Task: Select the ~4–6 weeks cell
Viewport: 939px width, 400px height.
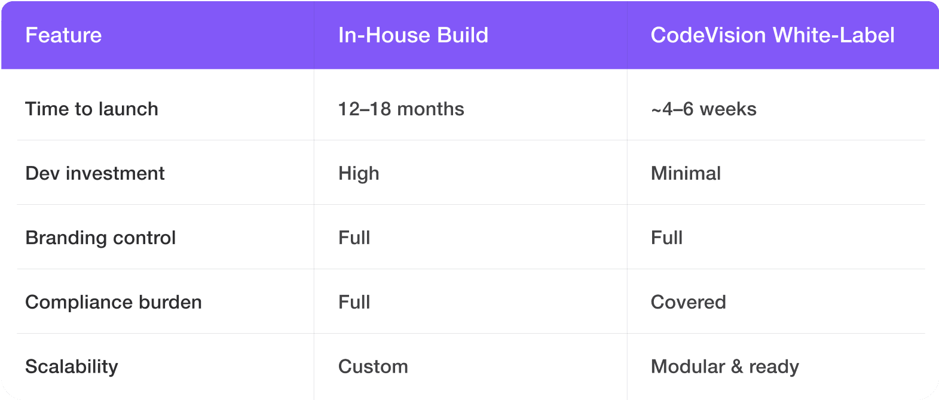Action: [704, 109]
